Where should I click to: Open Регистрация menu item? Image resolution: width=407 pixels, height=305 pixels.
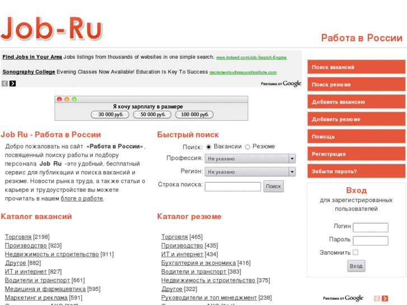pos(357,154)
